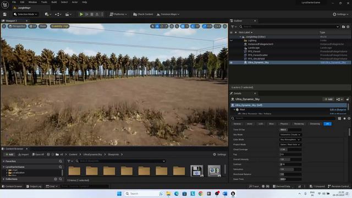Viewport: 352px width, 198px height.
Task: Open the play options three-dot menu
Action: tap(102, 14)
